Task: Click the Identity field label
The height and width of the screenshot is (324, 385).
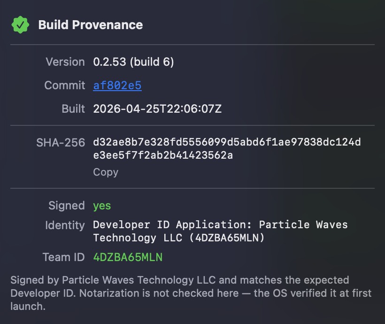Action: pos(65,225)
